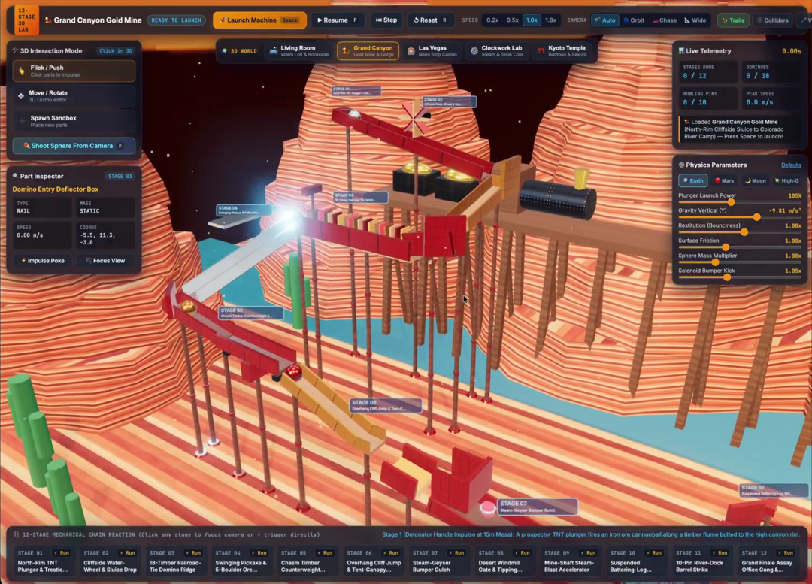The image size is (812, 584).
Task: Select the Move / Rotate gizmo mode
Action: click(x=74, y=95)
